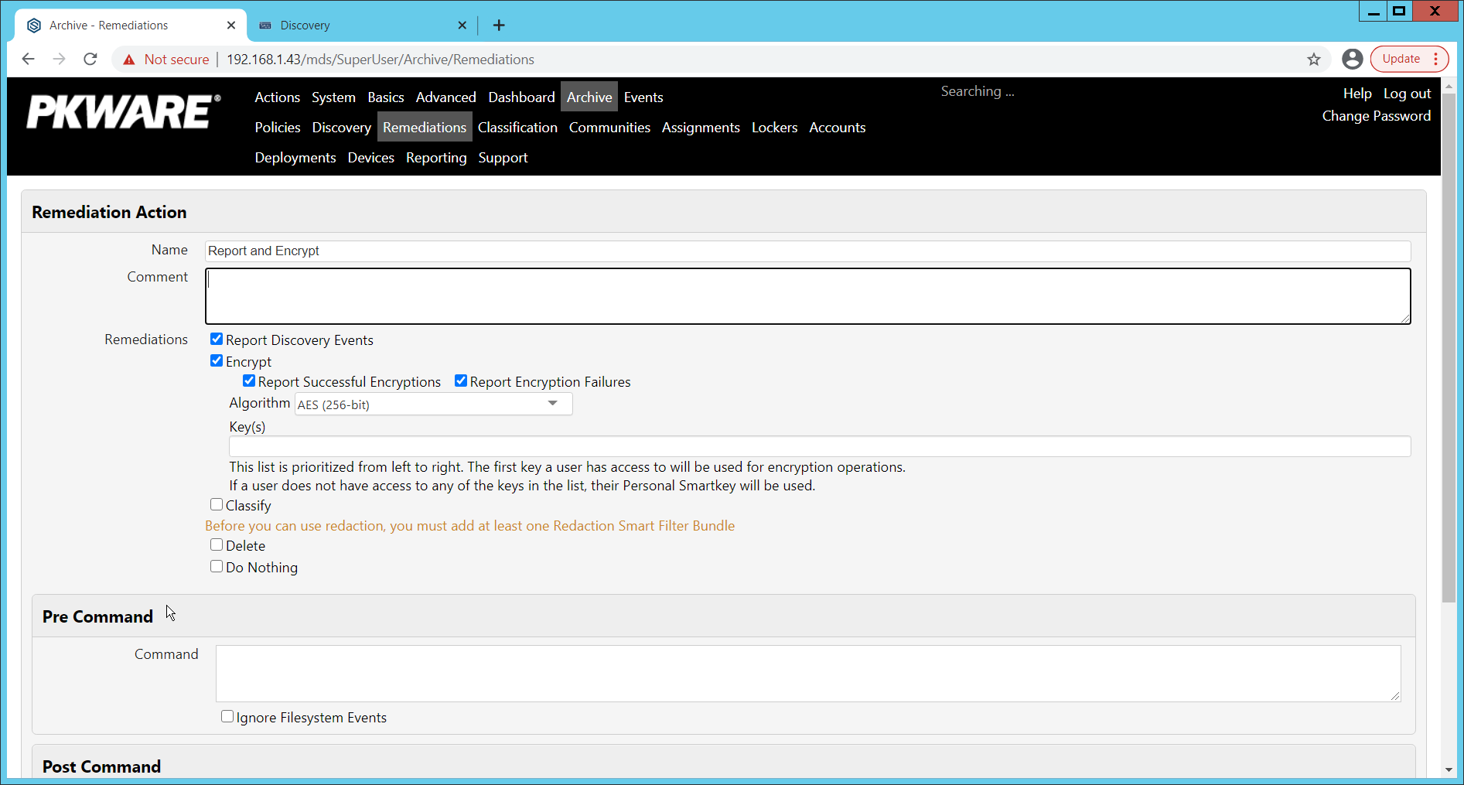Click the browser back arrow
The image size is (1464, 785).
(29, 60)
